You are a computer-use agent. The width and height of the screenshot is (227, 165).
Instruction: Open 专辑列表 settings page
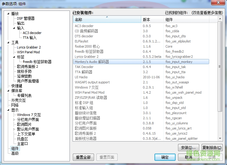[24, 95]
